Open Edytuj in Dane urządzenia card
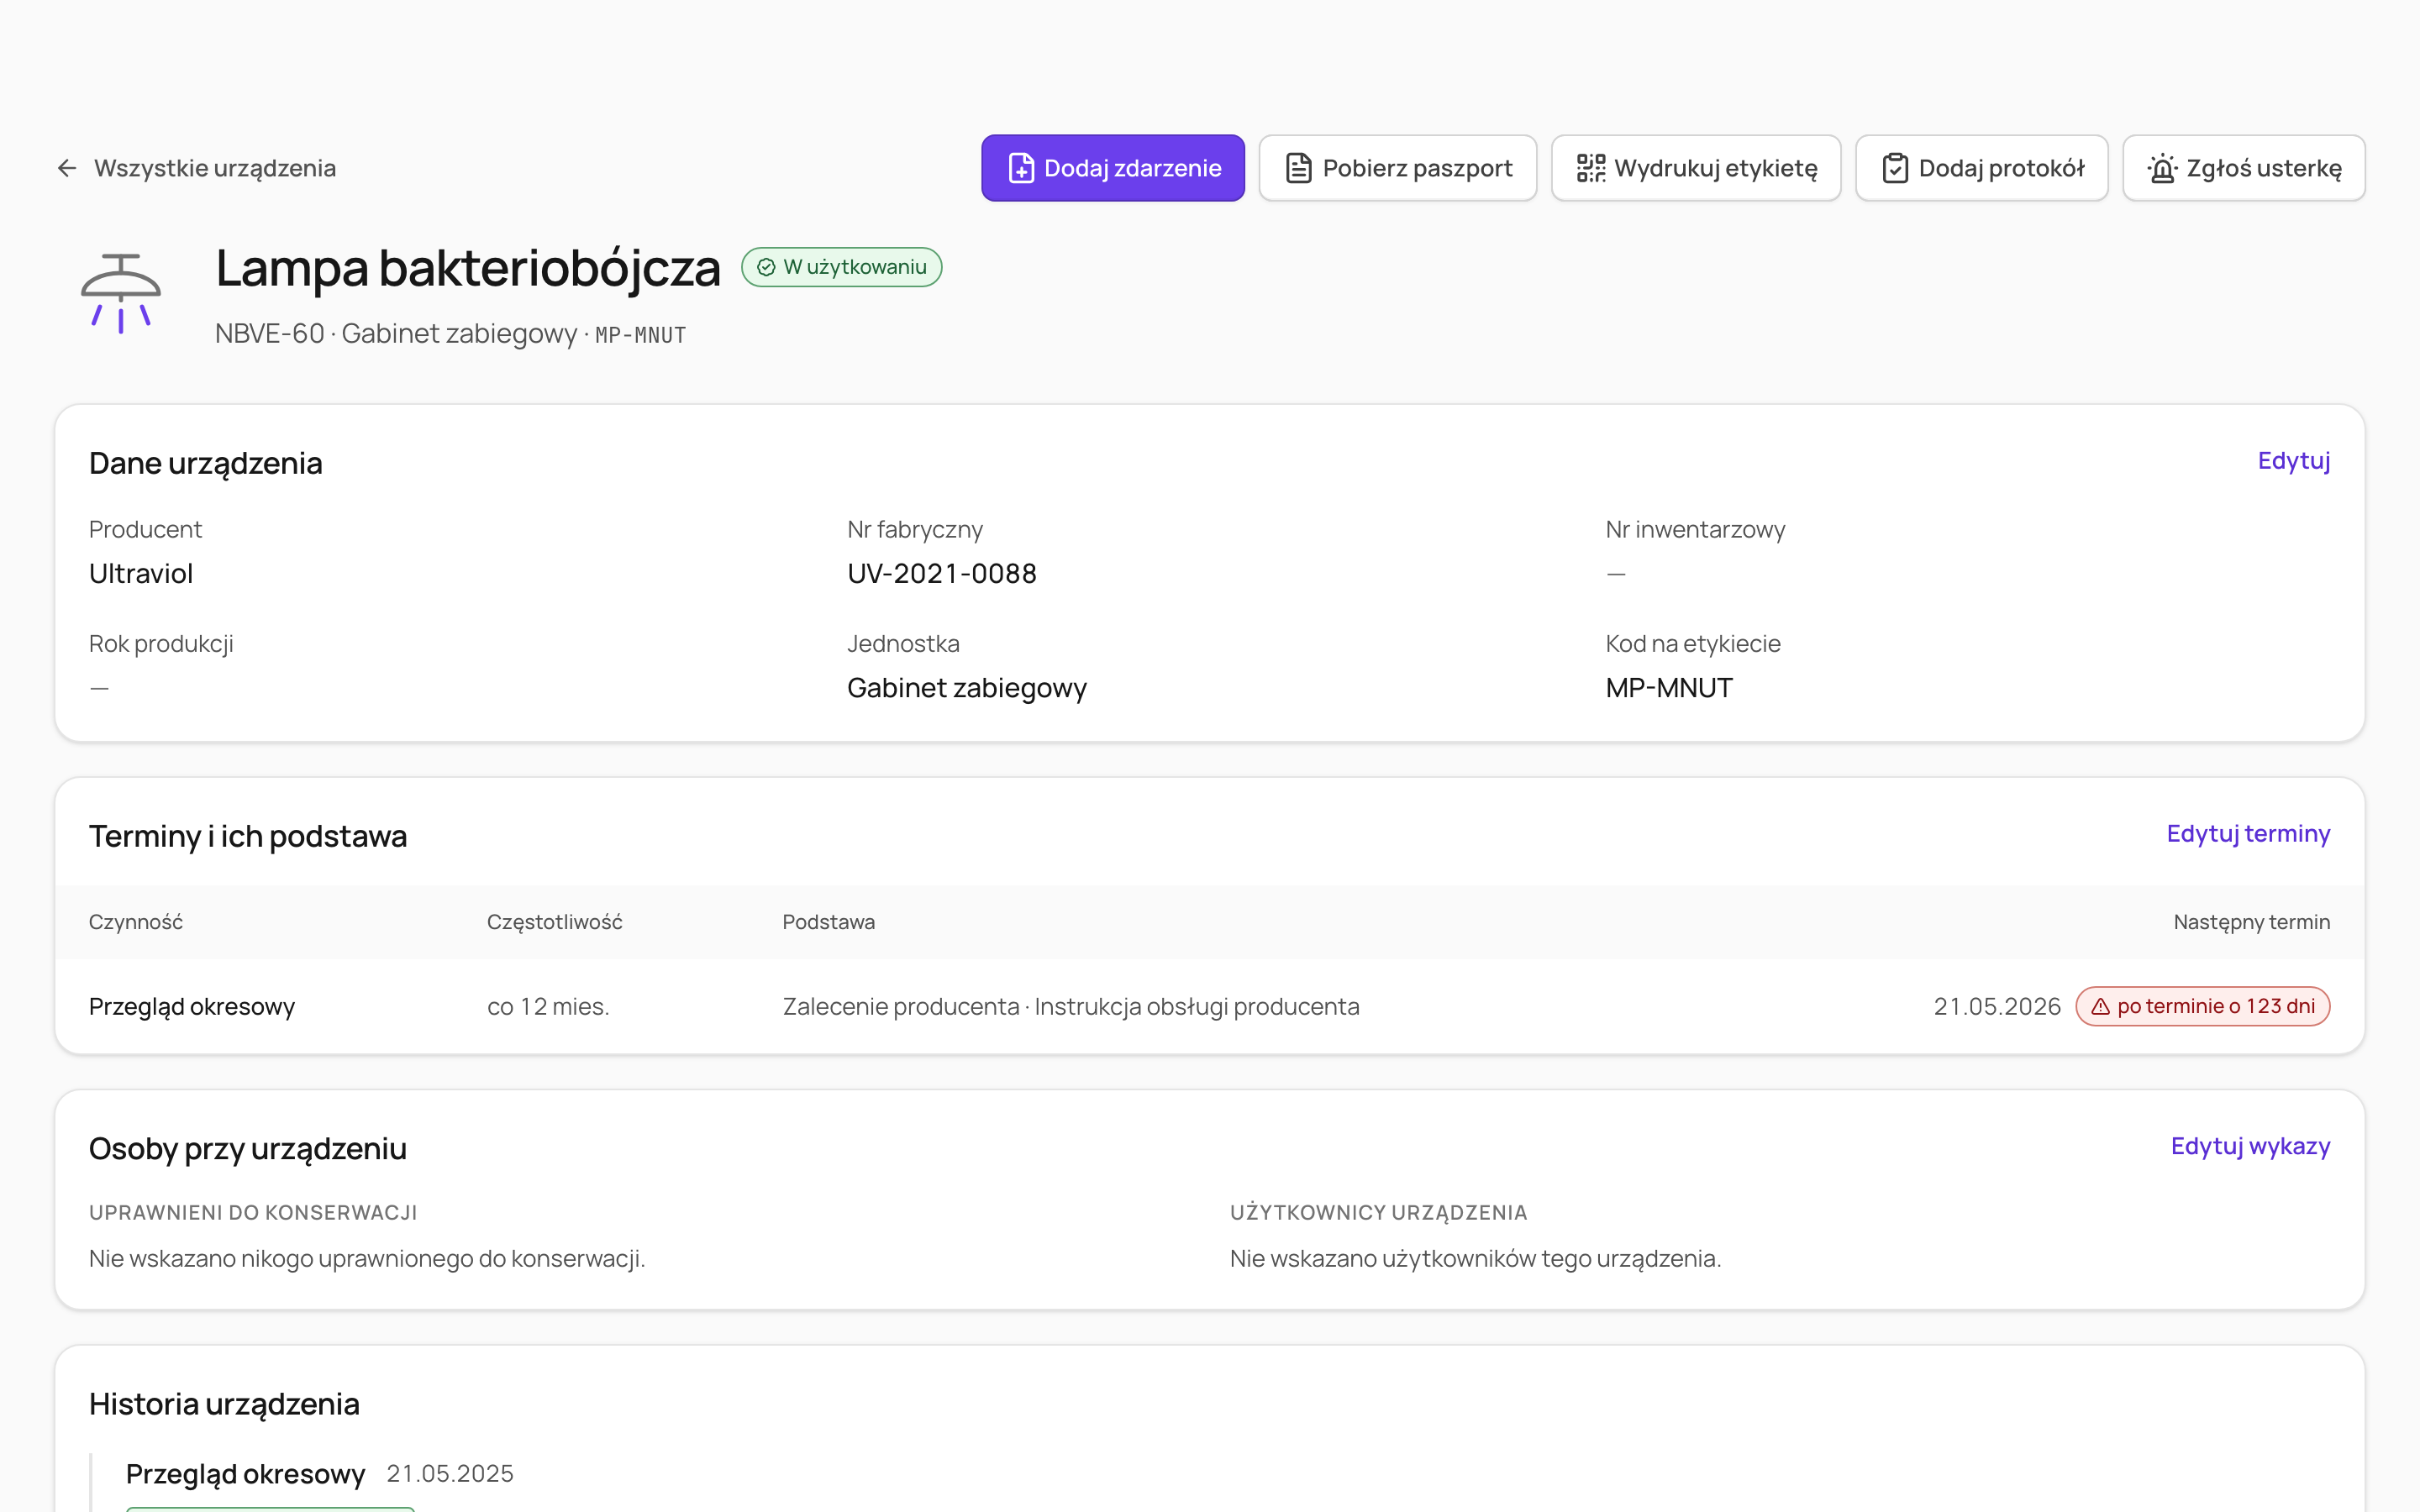 (x=2294, y=461)
